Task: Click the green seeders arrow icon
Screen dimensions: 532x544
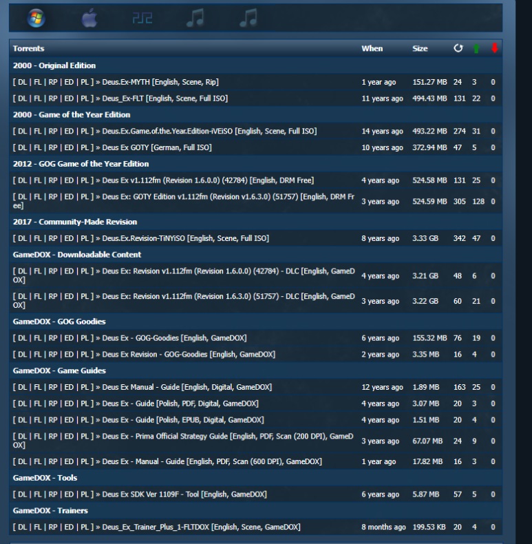Action: pos(476,49)
